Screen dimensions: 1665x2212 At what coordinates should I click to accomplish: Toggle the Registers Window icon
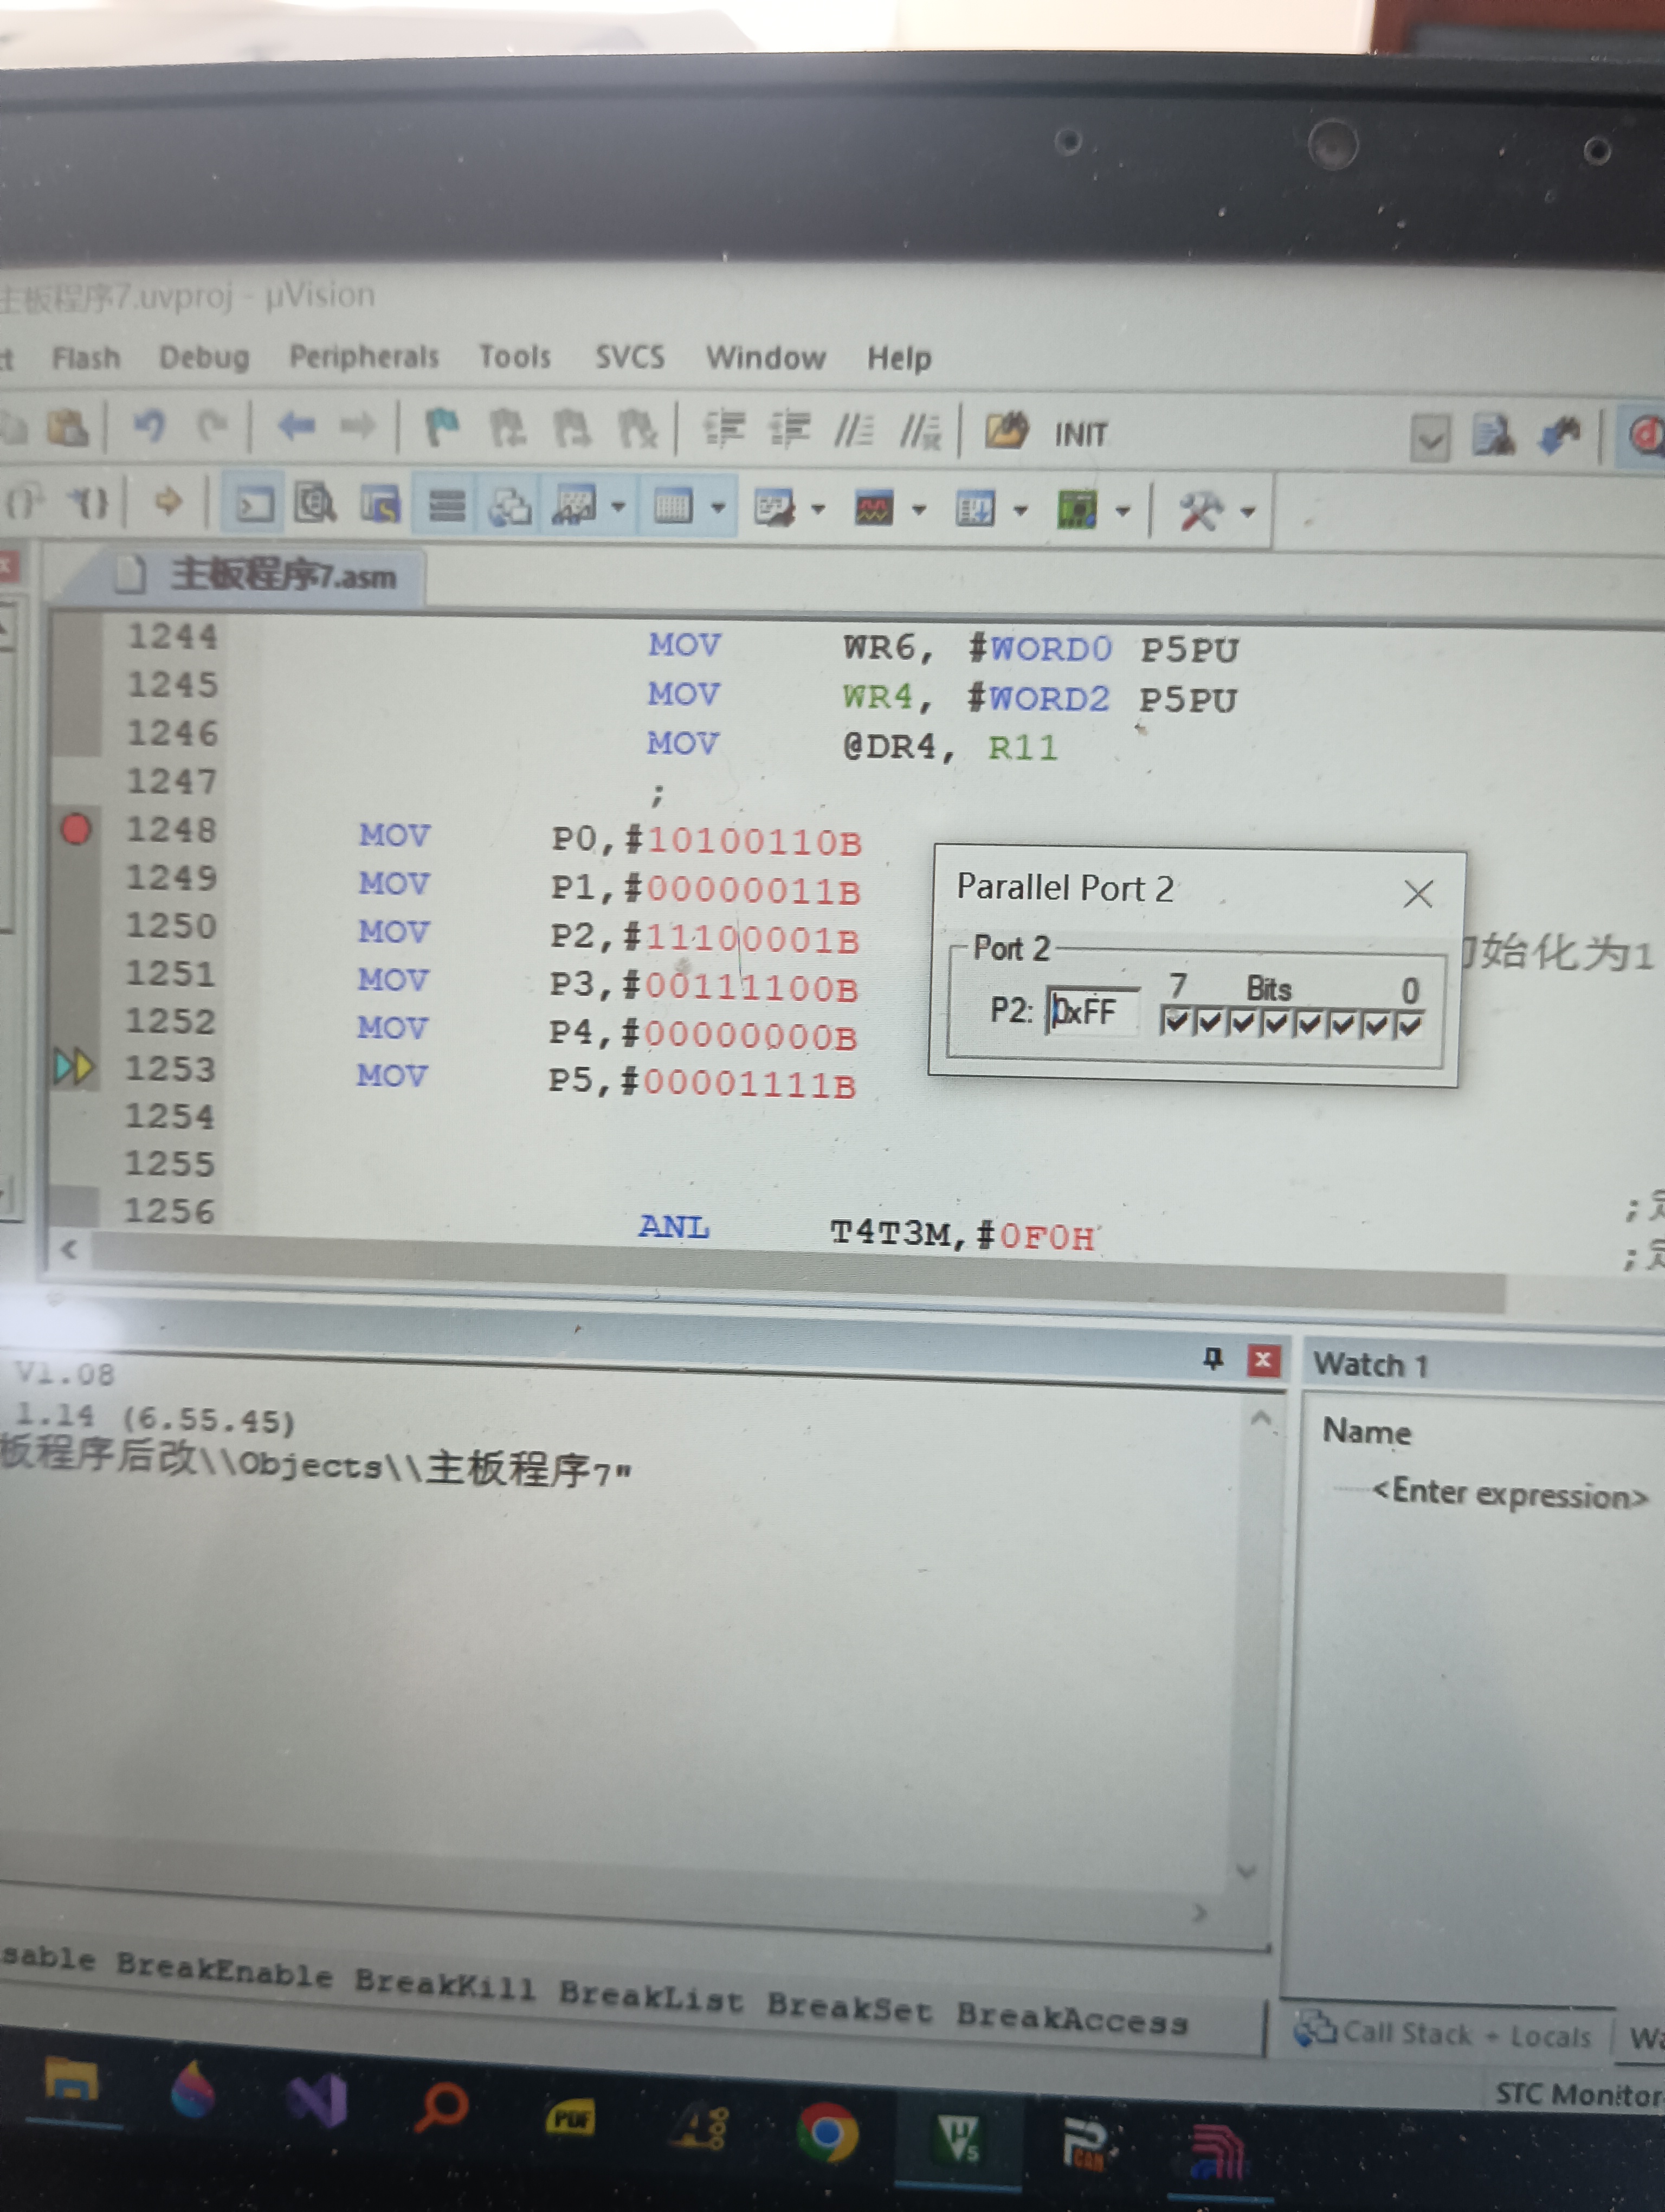tap(447, 506)
